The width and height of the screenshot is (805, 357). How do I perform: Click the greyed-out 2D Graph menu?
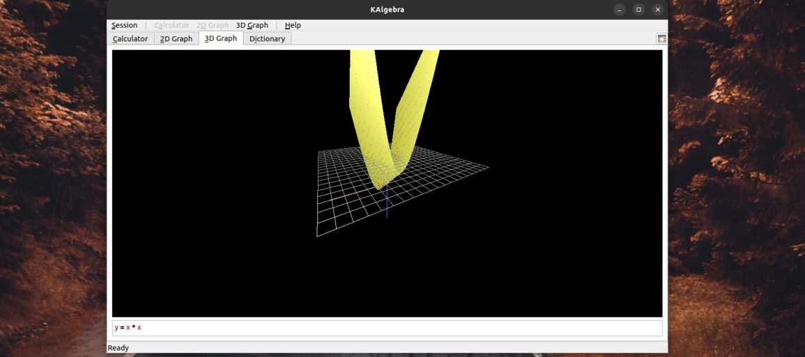click(x=213, y=25)
